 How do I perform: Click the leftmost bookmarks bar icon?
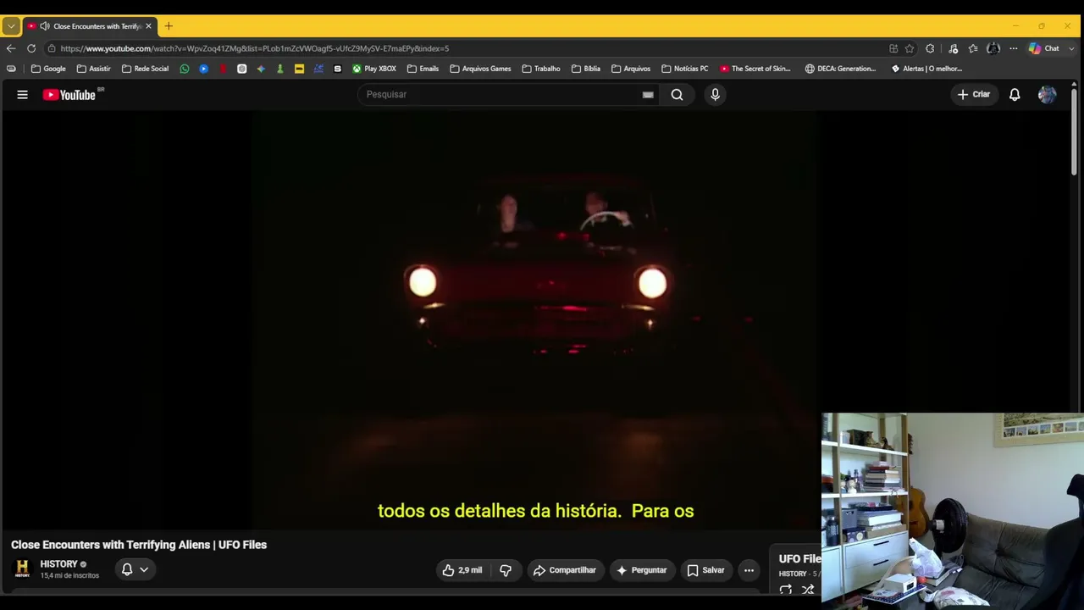coord(11,69)
